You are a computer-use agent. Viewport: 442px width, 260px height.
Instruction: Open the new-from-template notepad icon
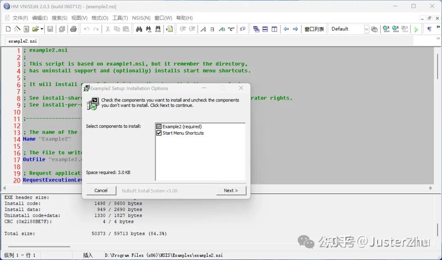(x=26, y=29)
